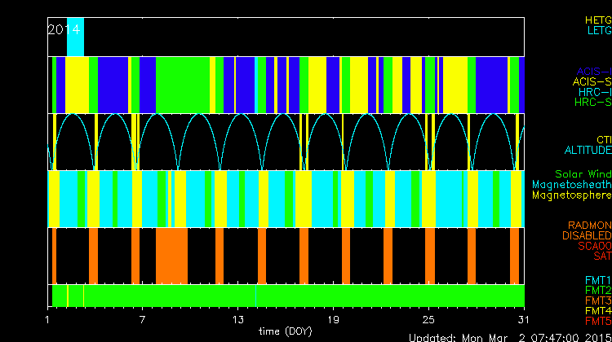Click the cyan LETG block beside 2014
Image resolution: width=612 pixels, height=342 pixels.
point(75,37)
